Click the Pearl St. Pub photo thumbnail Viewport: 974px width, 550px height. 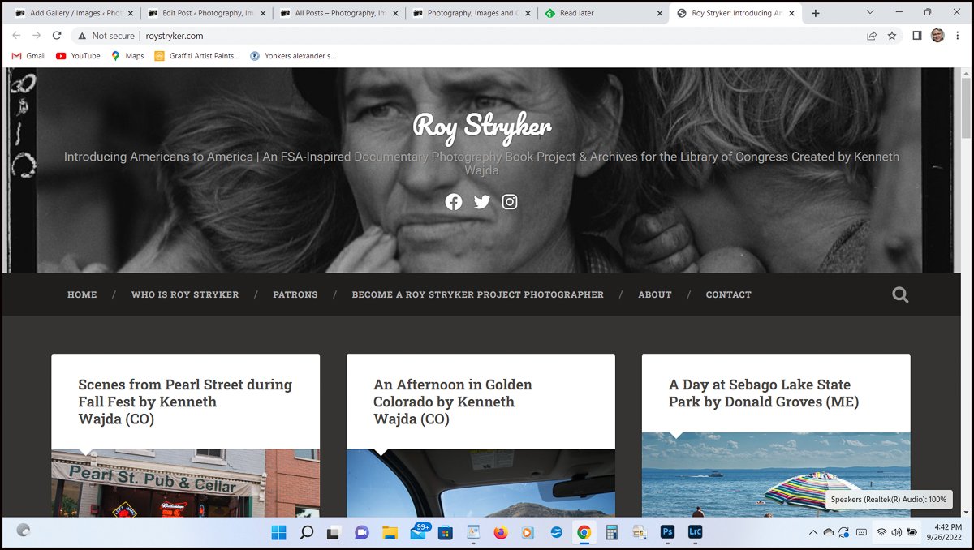pos(185,483)
